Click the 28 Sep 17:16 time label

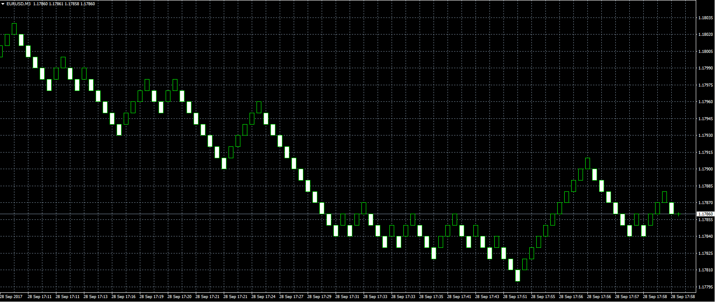[124, 297]
